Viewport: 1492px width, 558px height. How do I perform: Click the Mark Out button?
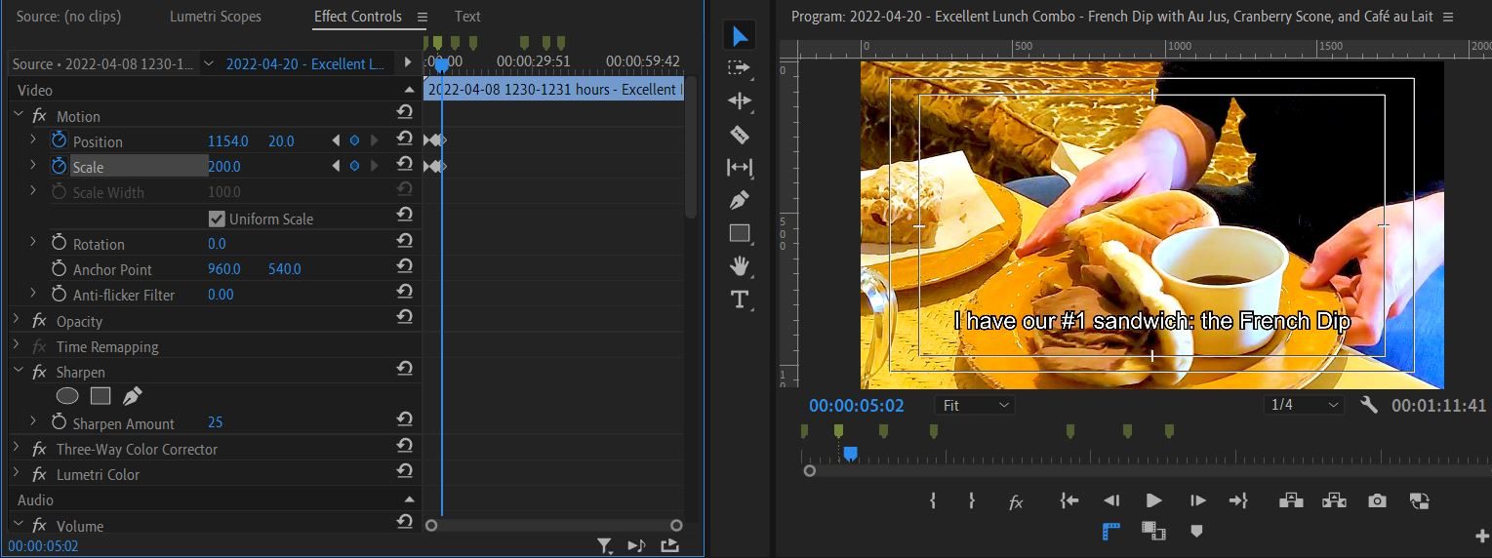tap(972, 500)
